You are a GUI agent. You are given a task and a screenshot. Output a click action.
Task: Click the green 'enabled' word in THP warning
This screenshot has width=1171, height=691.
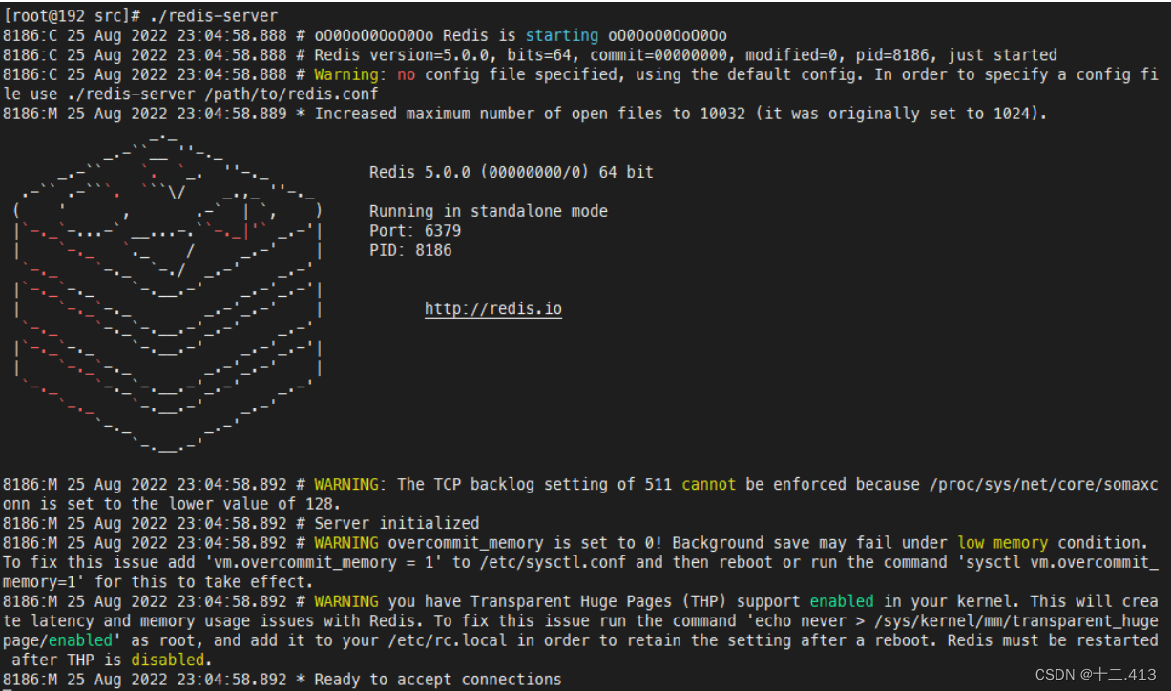pyautogui.click(x=841, y=601)
